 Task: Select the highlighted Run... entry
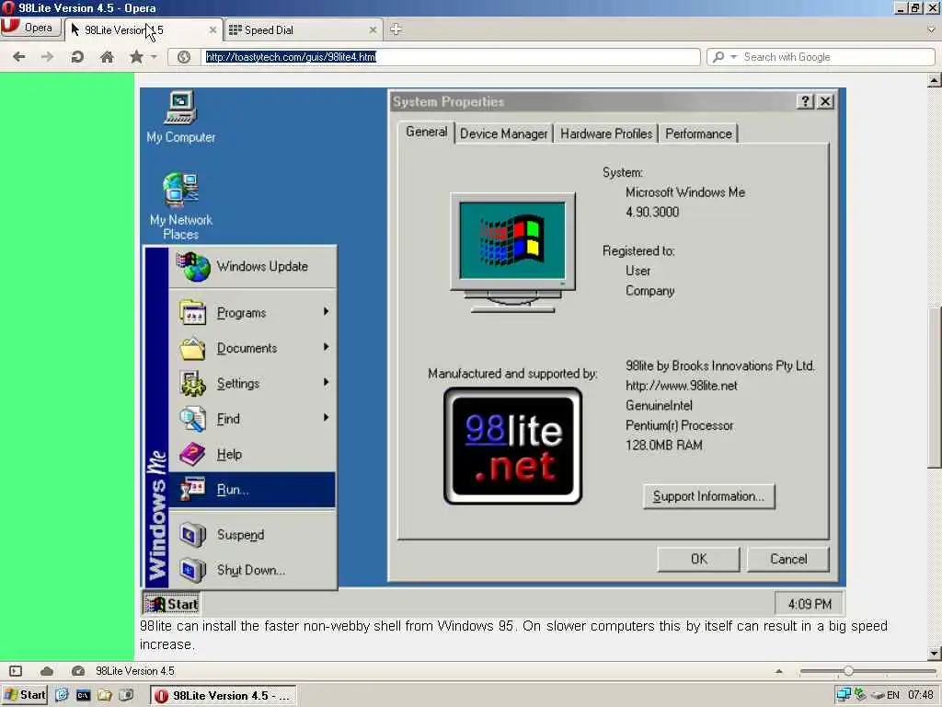(x=252, y=490)
